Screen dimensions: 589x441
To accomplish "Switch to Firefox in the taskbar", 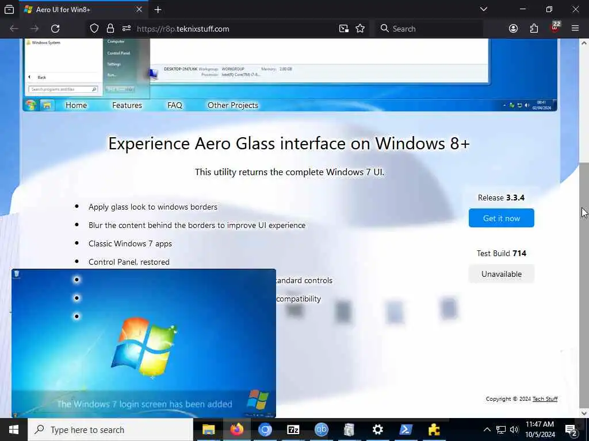I will pos(236,430).
